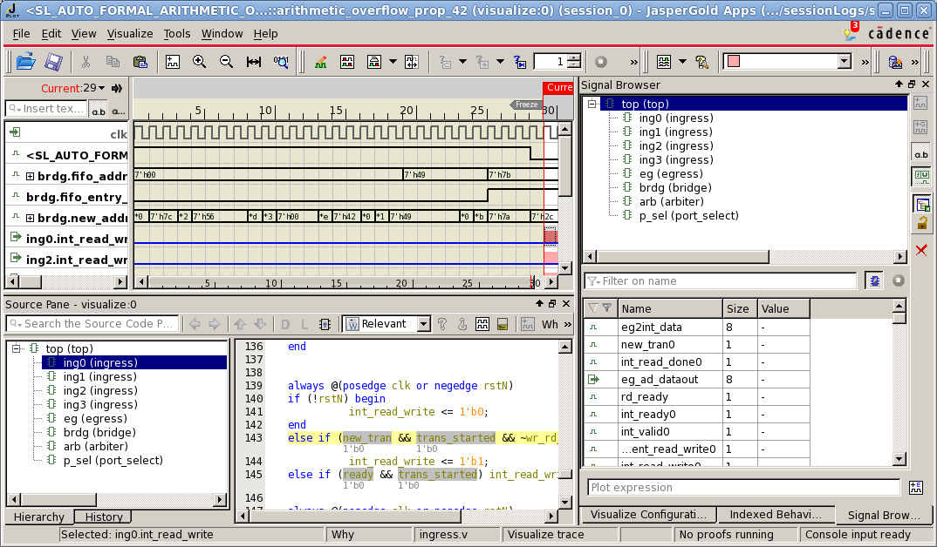Switch to the Visualize Configurati... tab
Image resolution: width=937 pixels, height=547 pixels.
(x=647, y=514)
